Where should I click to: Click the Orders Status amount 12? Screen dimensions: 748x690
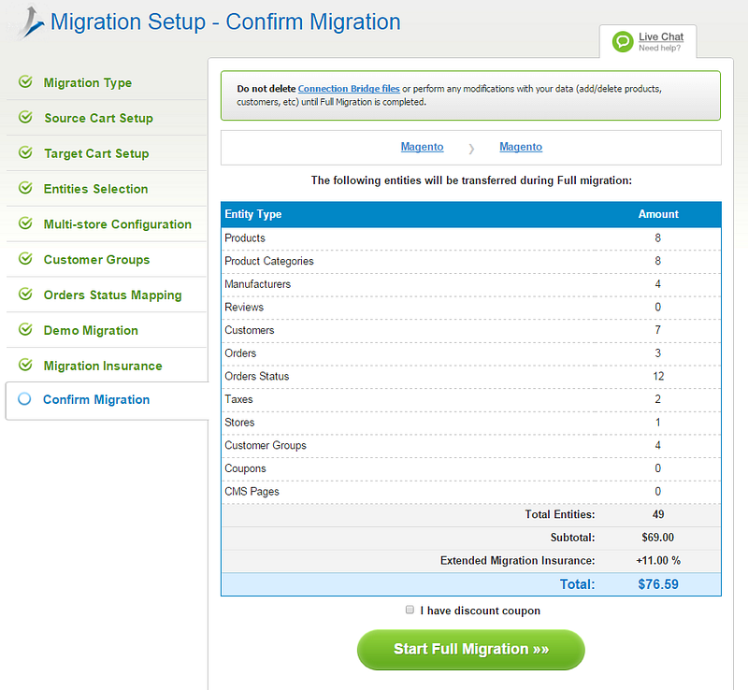point(658,377)
